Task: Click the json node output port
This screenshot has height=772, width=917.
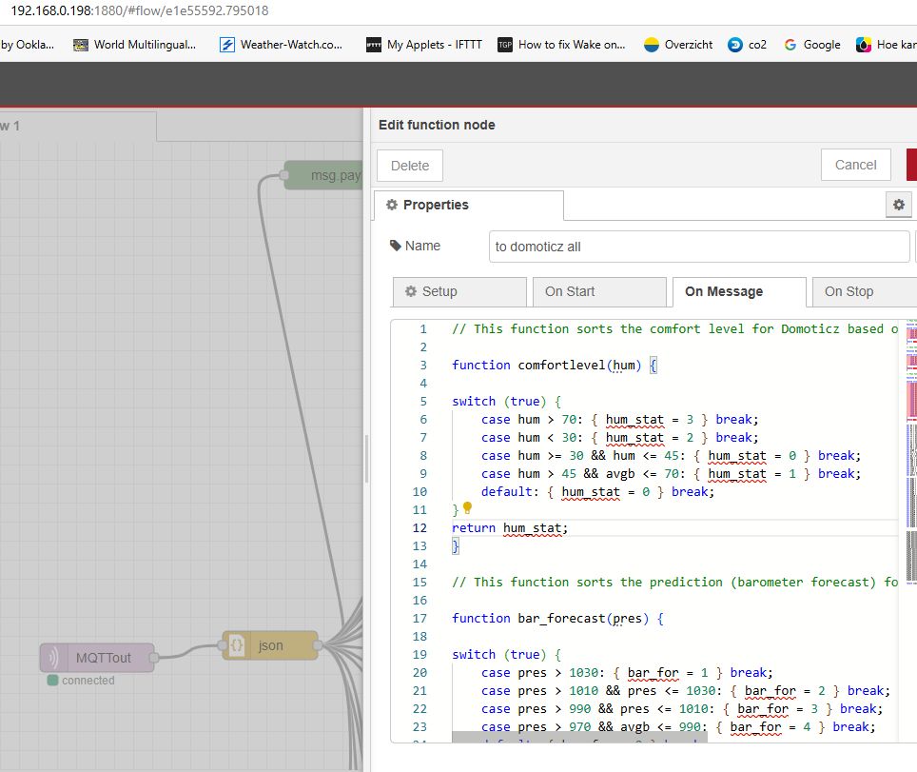Action: (x=318, y=645)
